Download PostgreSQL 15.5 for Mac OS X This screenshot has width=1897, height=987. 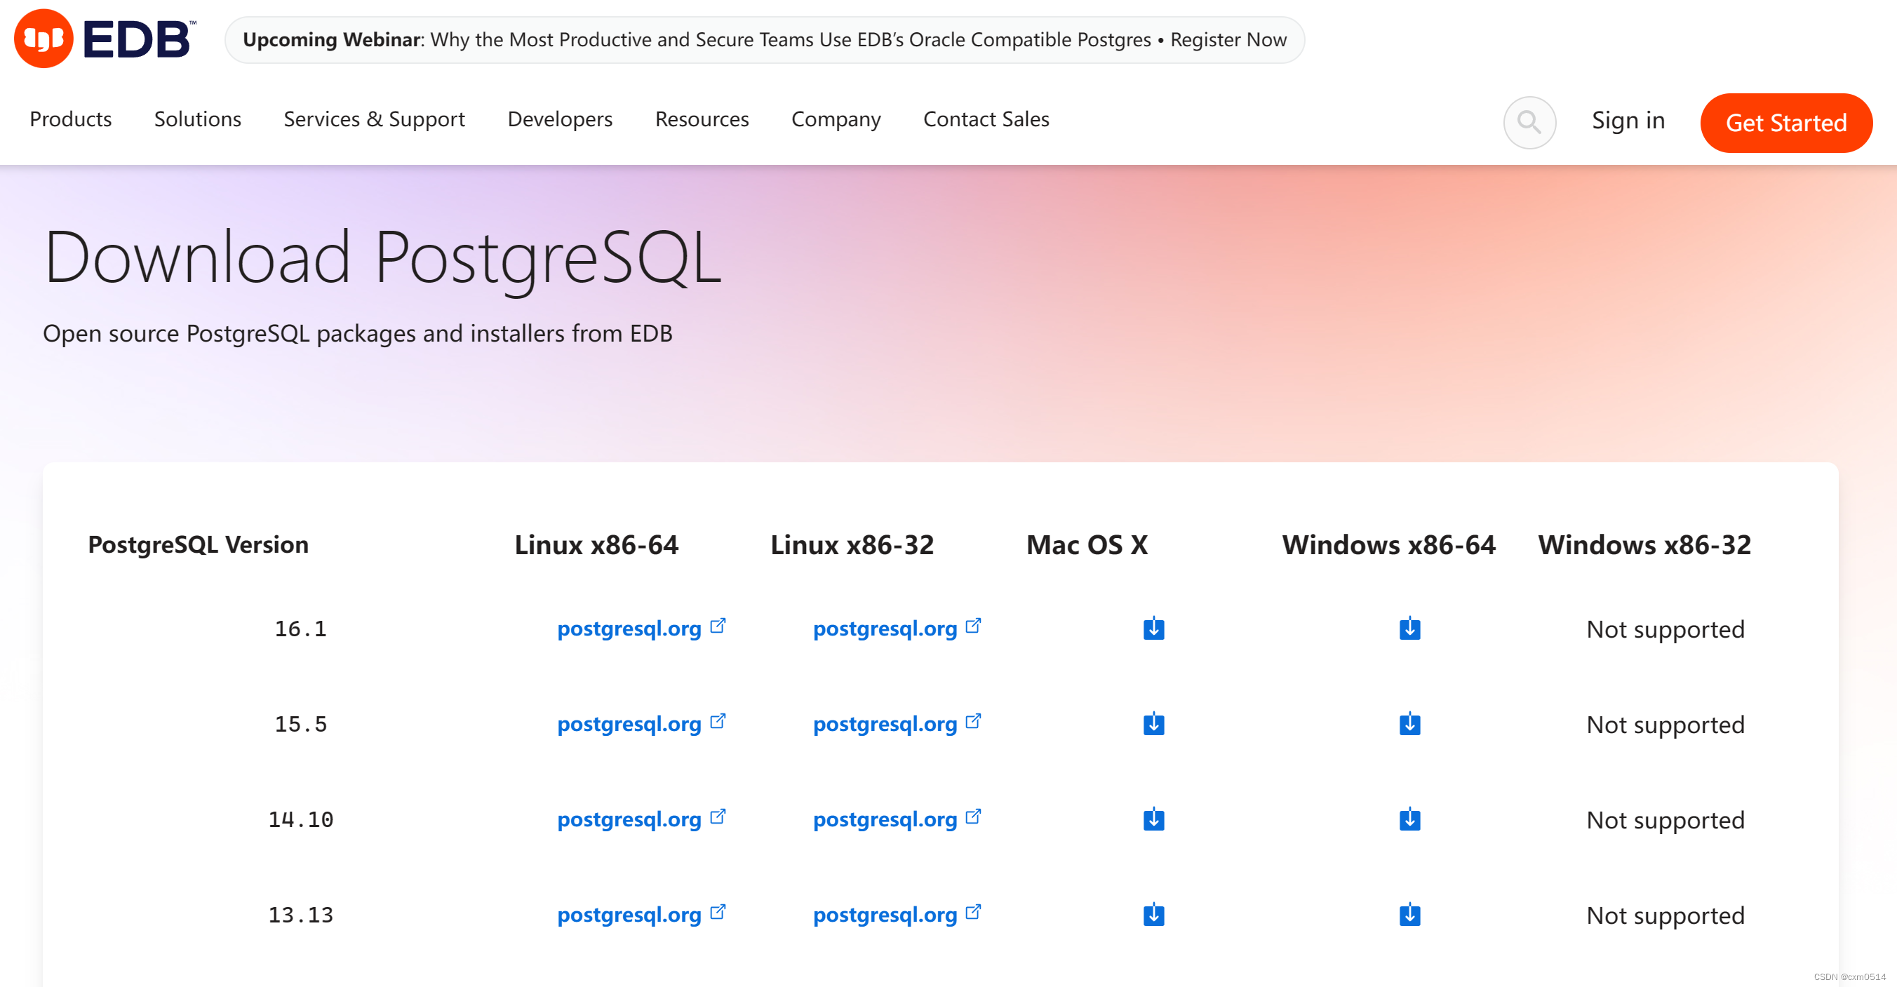(1153, 723)
